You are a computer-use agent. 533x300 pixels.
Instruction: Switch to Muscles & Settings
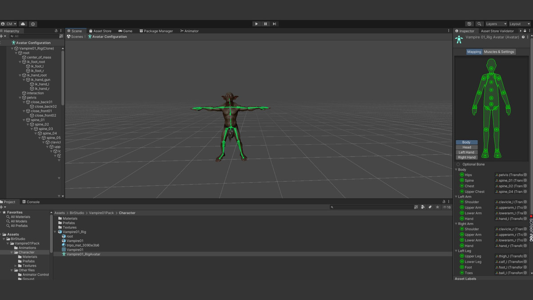click(499, 52)
